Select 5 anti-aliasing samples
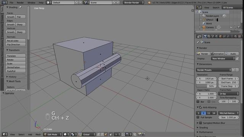Viewport: 244px width, 137px height. tap(198, 113)
